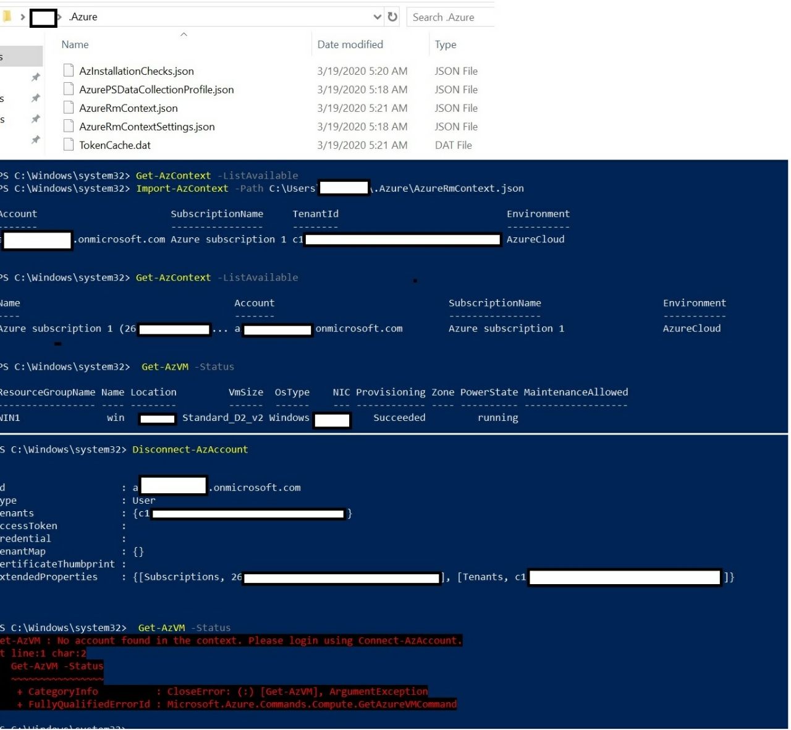The height and width of the screenshot is (730, 791).
Task: Click the Standard_D2_v2 VM size value
Action: 222,418
